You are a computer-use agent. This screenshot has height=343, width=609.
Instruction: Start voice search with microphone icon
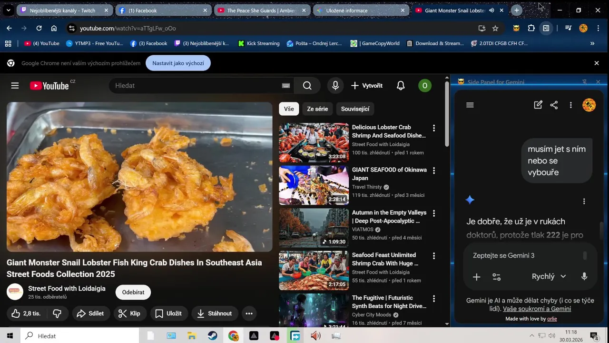pyautogui.click(x=335, y=86)
